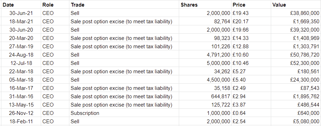Click the £1,303,791 value cell
321x126 pixels.
tap(296, 47)
